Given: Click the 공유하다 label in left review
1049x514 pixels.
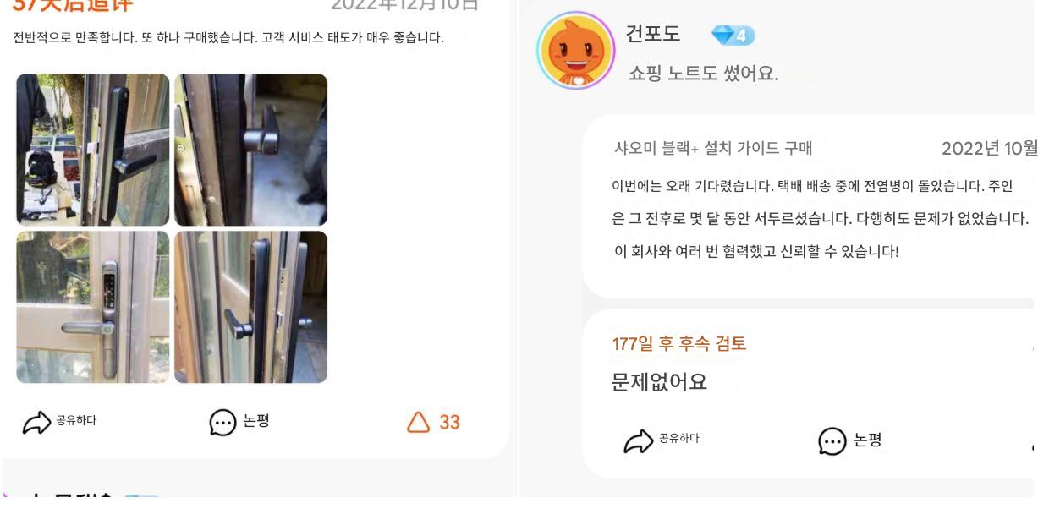Looking at the screenshot, I should click(76, 421).
